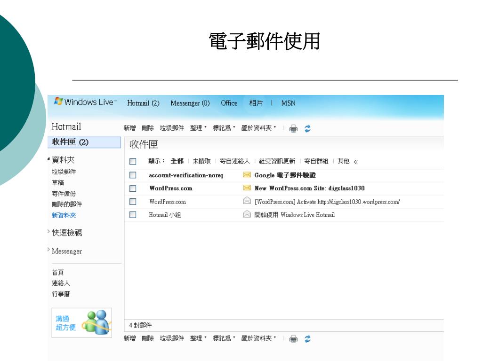Open the bottom 整理 dropdown
Viewport: 482px width, 361px height.
pyautogui.click(x=198, y=338)
